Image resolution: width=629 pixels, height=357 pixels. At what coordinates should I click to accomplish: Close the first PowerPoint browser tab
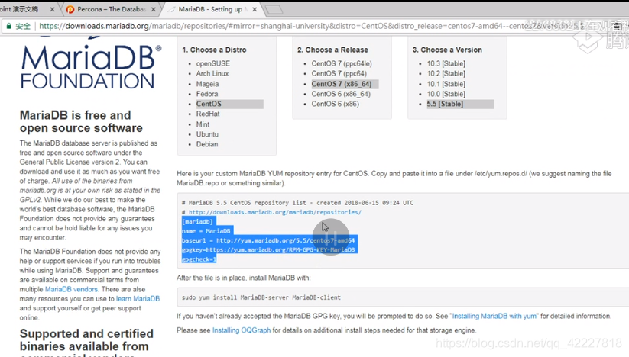(x=52, y=10)
